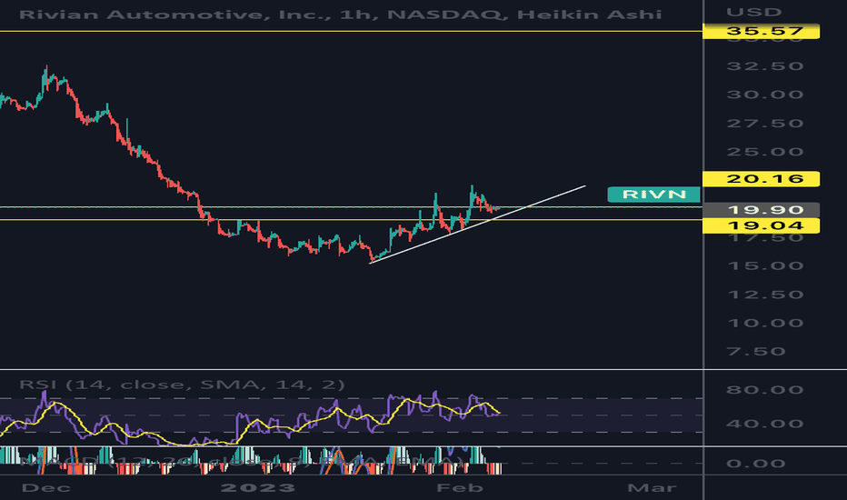The image size is (847, 500).
Task: Click the 2023 label on time axis
Action: coord(258,488)
